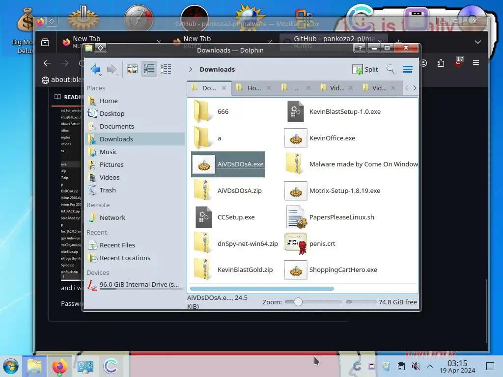The height and width of the screenshot is (377, 503).
Task: Select penis.crt certificate file icon
Action: click(x=295, y=243)
